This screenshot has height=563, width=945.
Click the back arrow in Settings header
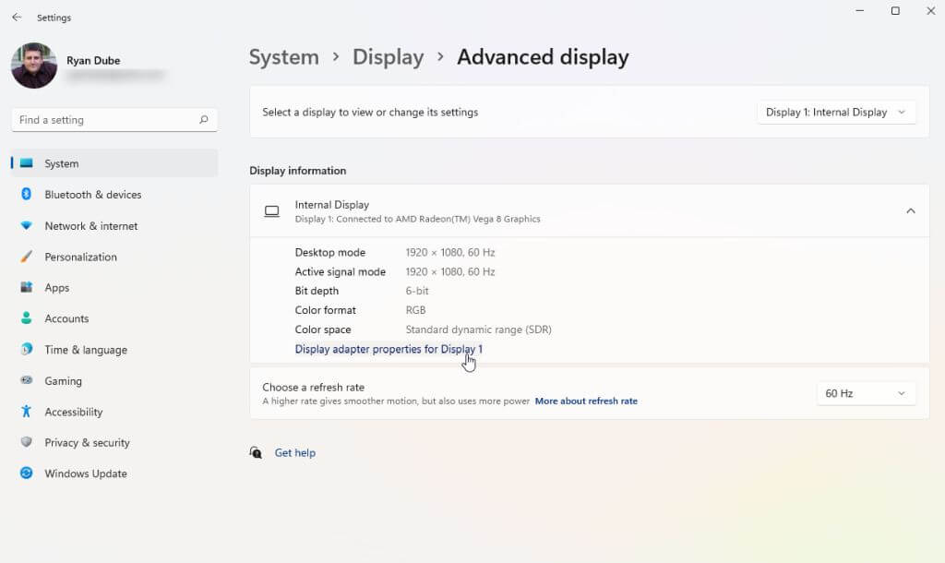tap(17, 18)
